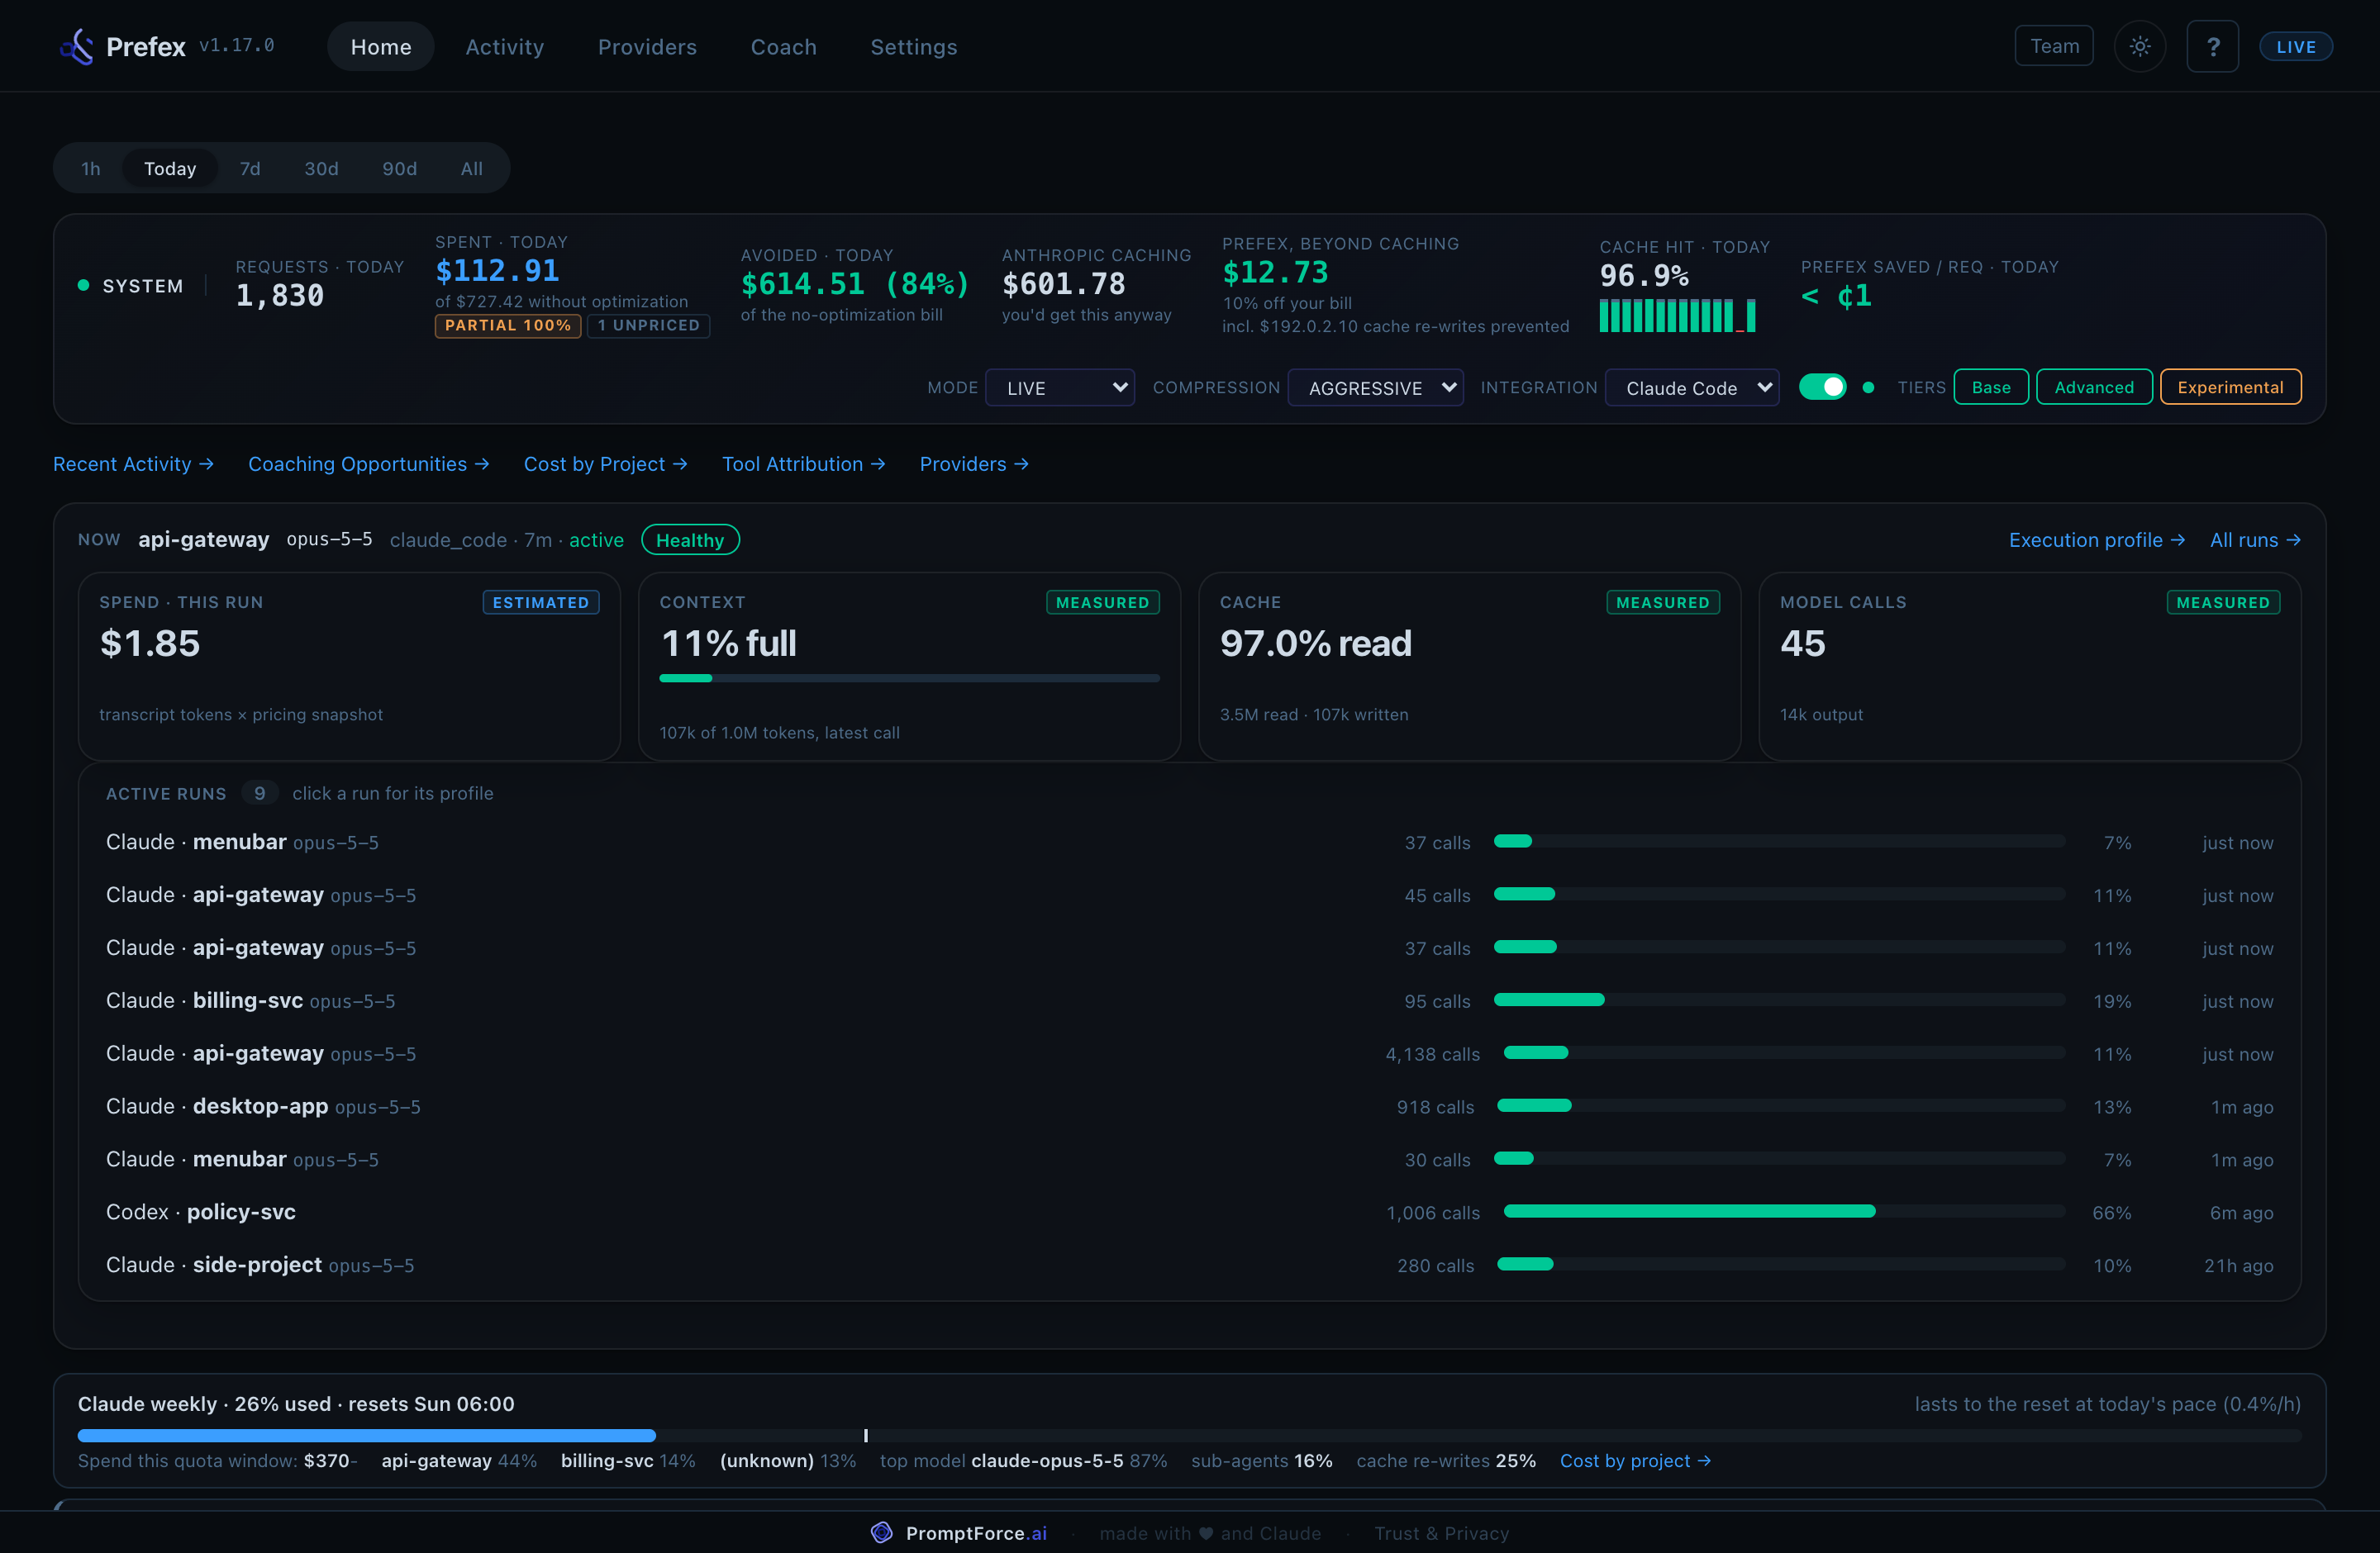This screenshot has height=1553, width=2380.
Task: Switch to the Activity nav tab
Action: coord(504,46)
